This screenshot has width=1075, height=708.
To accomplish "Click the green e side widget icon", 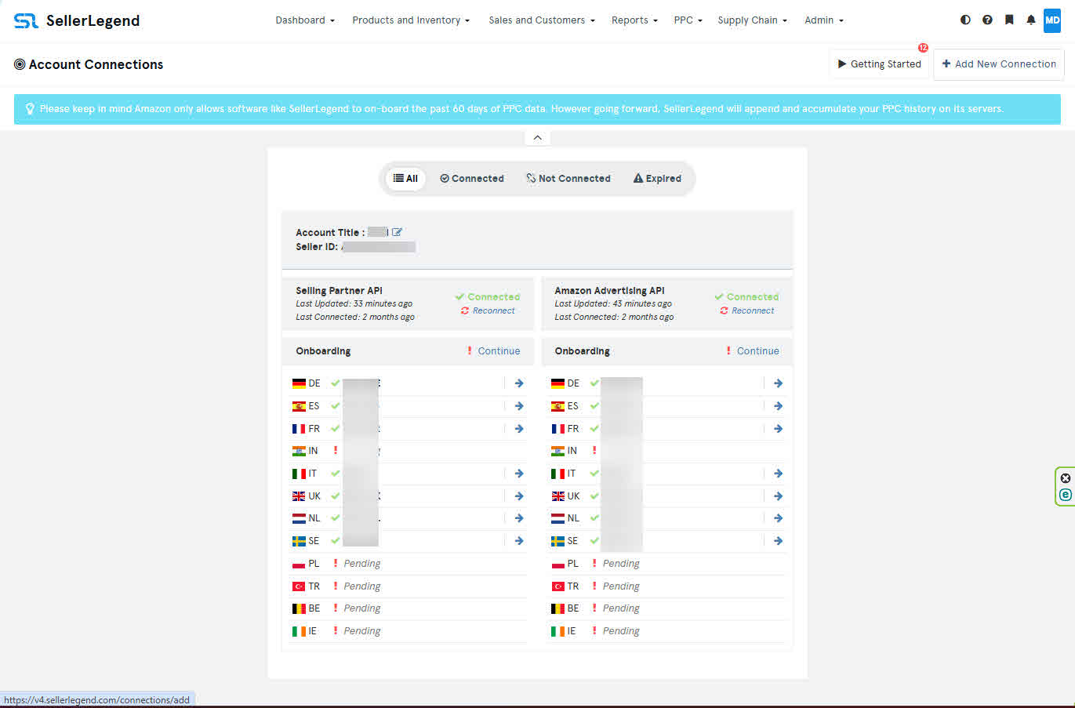I will (1065, 495).
